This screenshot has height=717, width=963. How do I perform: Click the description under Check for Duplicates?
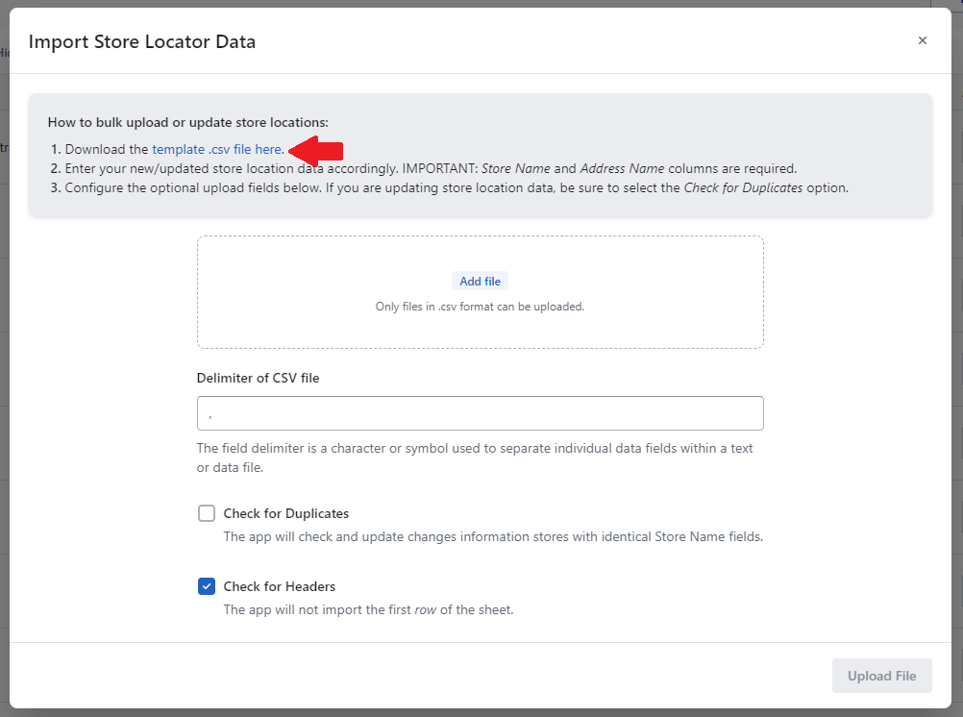[493, 537]
